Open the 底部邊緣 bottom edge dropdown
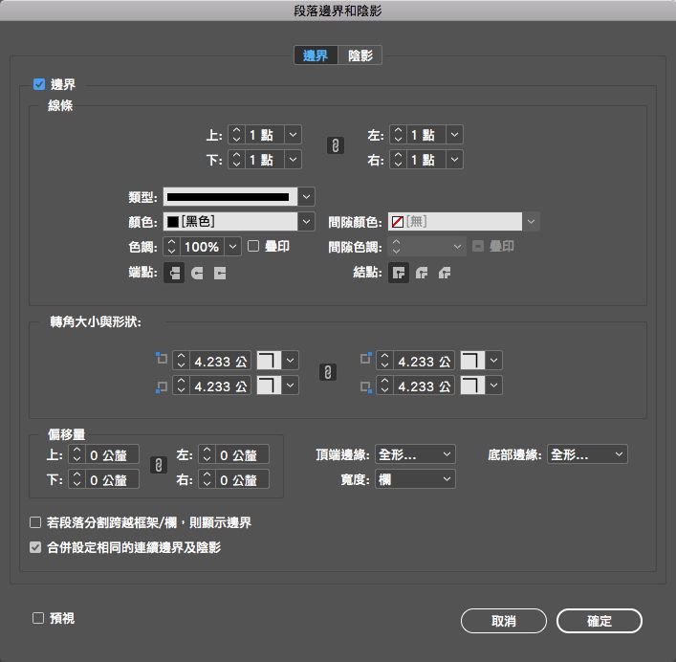 [x=587, y=454]
